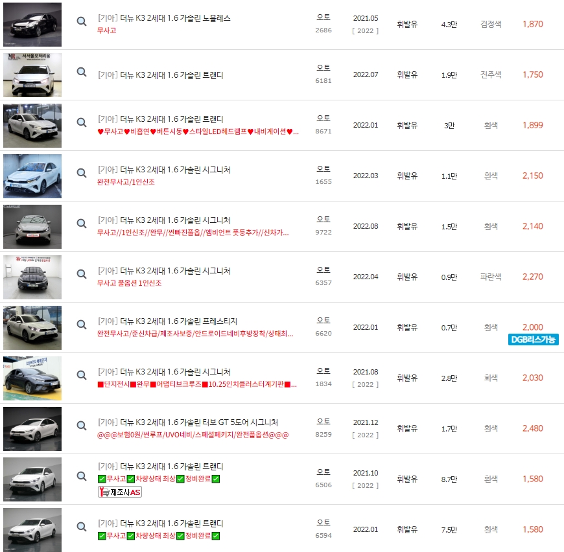Open white K3 thumbnail priced 1,899
The image size is (564, 552).
click(x=32, y=126)
